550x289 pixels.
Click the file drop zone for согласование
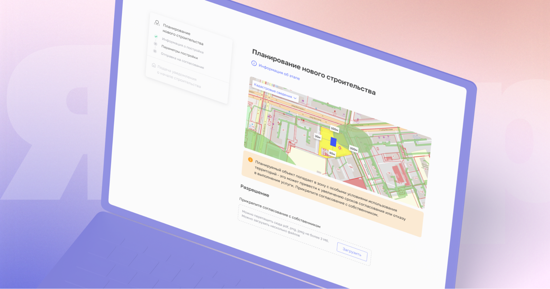coord(304,235)
